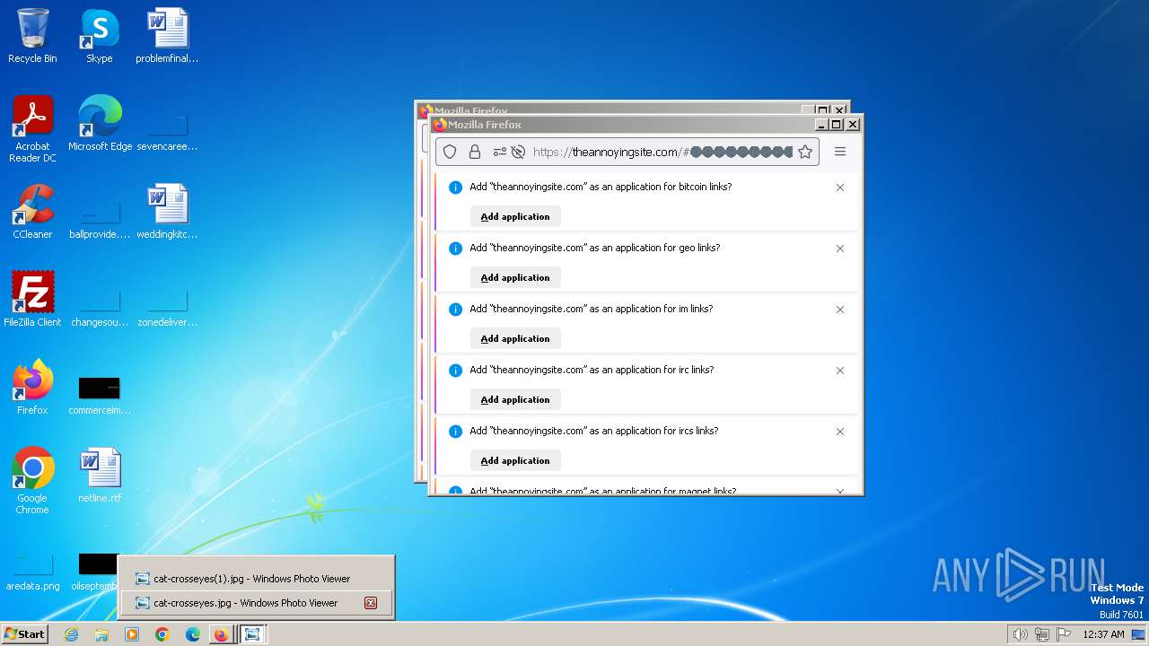Open the Google Chrome desktop shortcut

(32, 481)
